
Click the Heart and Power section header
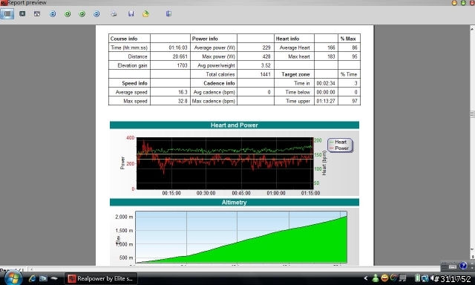[235, 125]
